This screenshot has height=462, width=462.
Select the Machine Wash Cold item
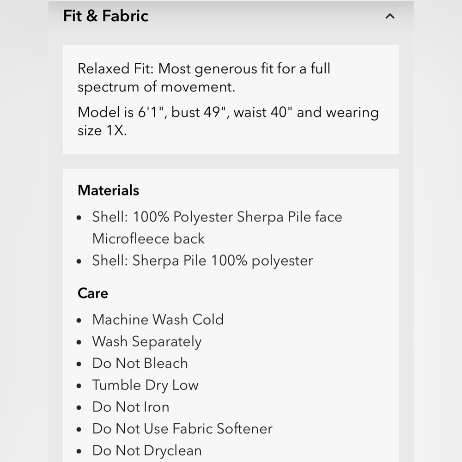pos(158,319)
